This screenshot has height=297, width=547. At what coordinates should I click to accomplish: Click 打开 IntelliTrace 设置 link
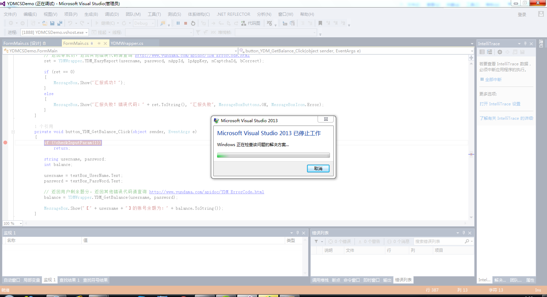click(500, 104)
